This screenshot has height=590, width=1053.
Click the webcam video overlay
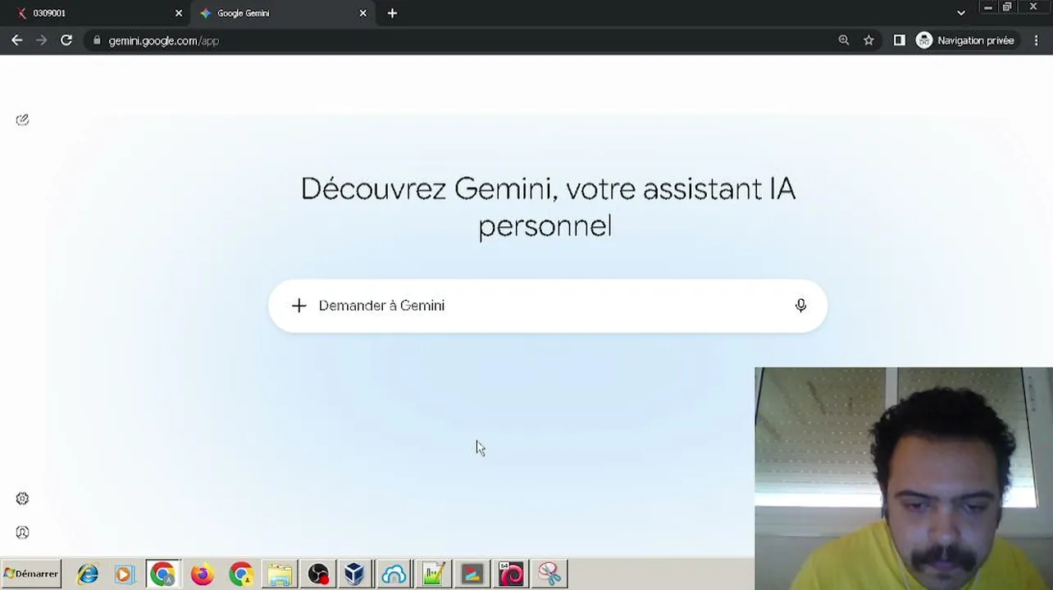click(904, 479)
